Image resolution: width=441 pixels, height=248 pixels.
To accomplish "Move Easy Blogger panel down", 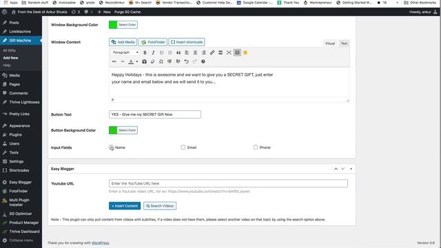I will click(x=343, y=169).
